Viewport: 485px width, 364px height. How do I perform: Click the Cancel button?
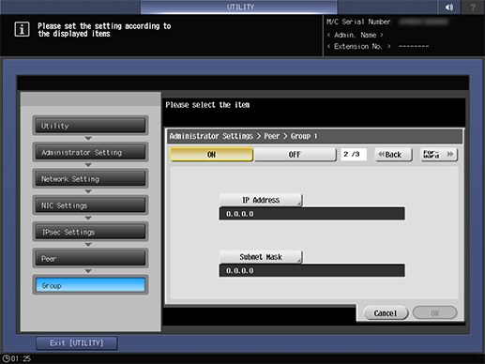point(386,313)
